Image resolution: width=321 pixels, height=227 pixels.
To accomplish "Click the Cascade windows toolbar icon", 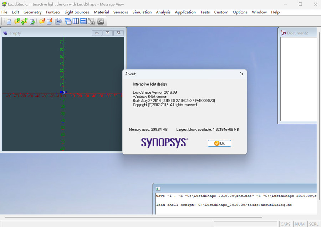I will [x=68, y=21].
